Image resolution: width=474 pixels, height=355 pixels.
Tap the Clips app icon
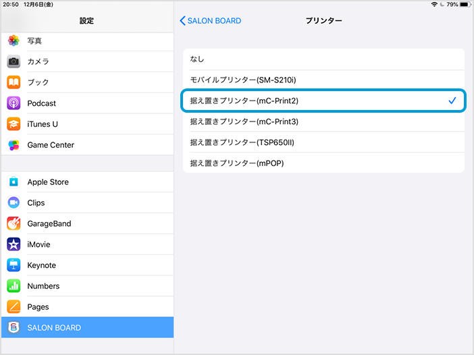(14, 202)
